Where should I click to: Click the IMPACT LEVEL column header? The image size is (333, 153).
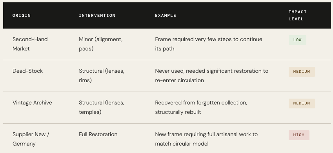[298, 16]
